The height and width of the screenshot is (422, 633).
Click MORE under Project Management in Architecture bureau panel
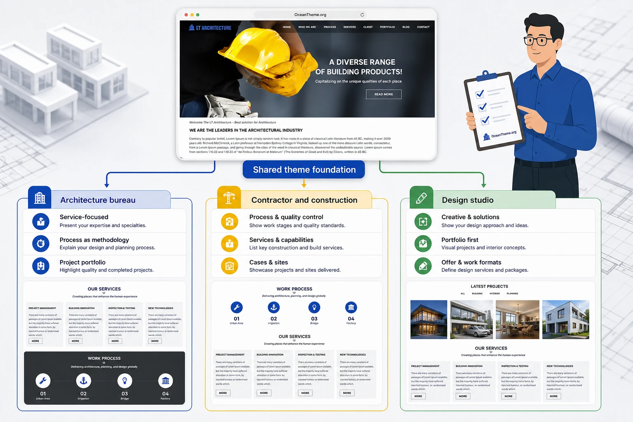[35, 341]
